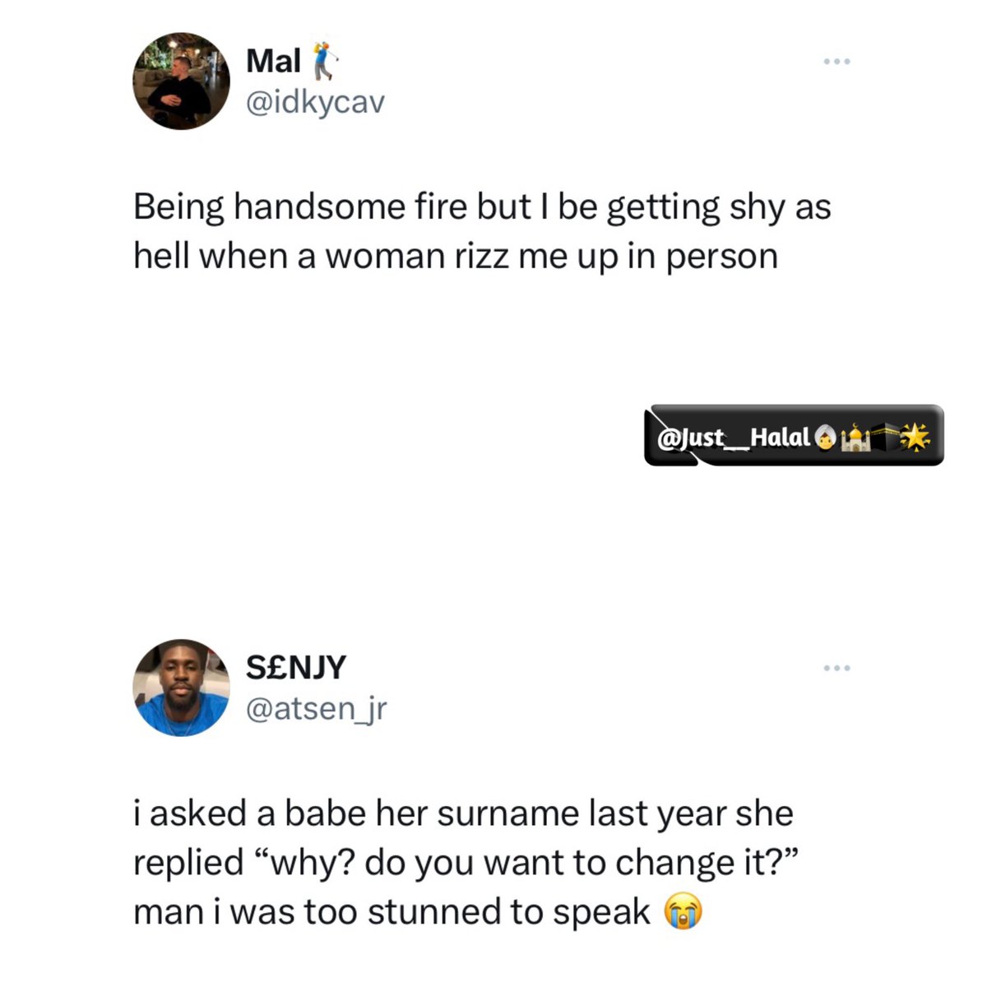Image resolution: width=987 pixels, height=987 pixels.
Task: Click the hijab woman emoji in watermark
Action: coord(825,438)
